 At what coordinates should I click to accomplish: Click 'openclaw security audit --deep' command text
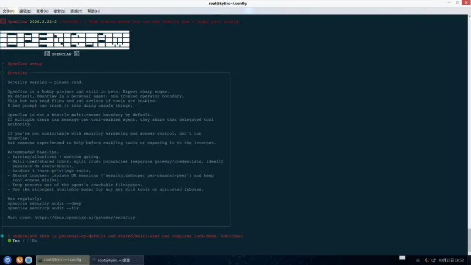(44, 204)
